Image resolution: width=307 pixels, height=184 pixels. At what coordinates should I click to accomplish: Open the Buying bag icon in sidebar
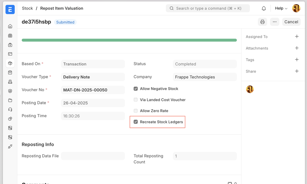coord(10,72)
